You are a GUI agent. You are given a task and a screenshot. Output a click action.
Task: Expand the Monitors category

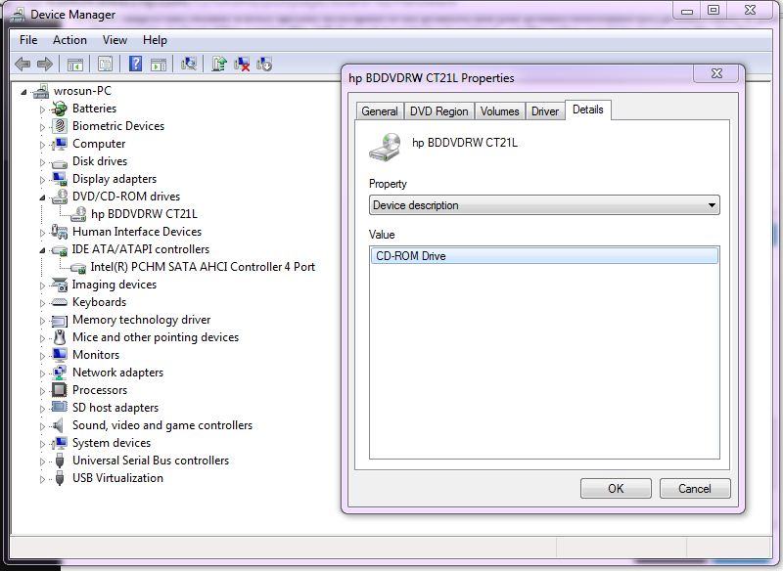click(42, 356)
